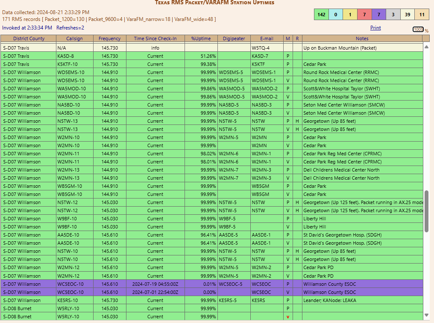Image resolution: width=434 pixels, height=323 pixels.
Task: Click the Notes column header
Action: pyautogui.click(x=362, y=39)
